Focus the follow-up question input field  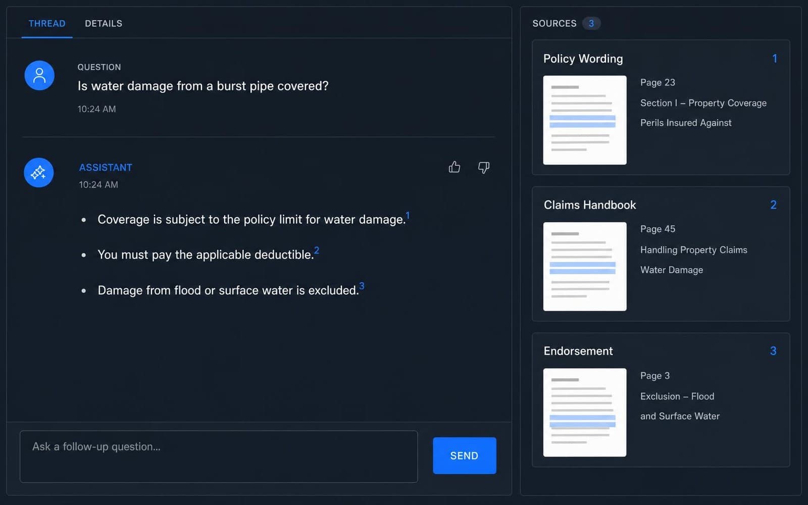tap(219, 457)
